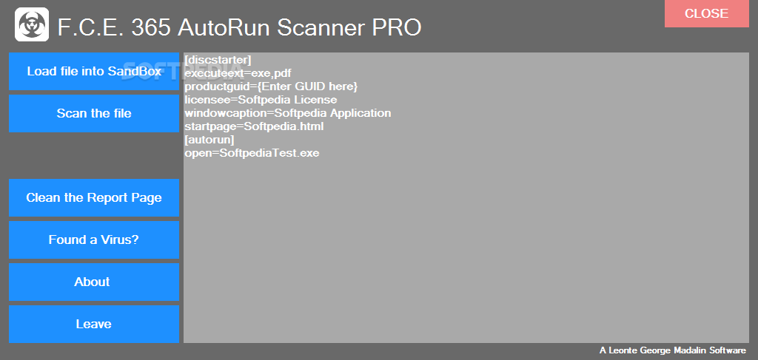Click the biohazard app logo icon
Viewport: 758px width, 360px height.
pyautogui.click(x=32, y=24)
